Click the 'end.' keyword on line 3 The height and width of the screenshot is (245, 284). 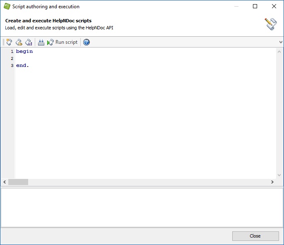pos(22,65)
